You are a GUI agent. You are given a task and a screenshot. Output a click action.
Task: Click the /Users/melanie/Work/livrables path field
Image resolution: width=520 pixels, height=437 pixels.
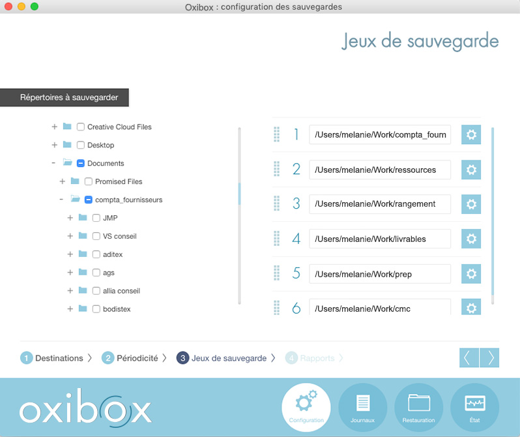(380, 239)
